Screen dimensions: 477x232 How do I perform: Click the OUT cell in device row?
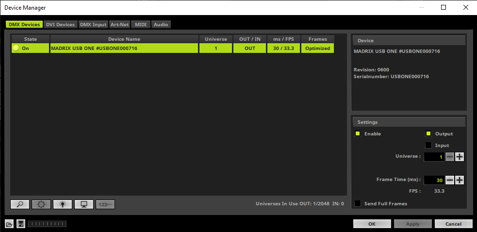tap(250, 48)
